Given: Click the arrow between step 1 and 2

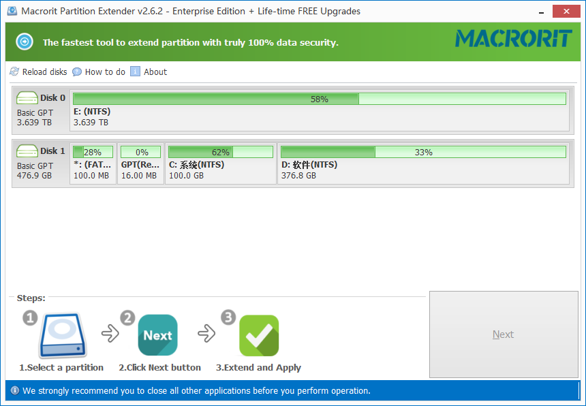Looking at the screenshot, I should (x=110, y=333).
